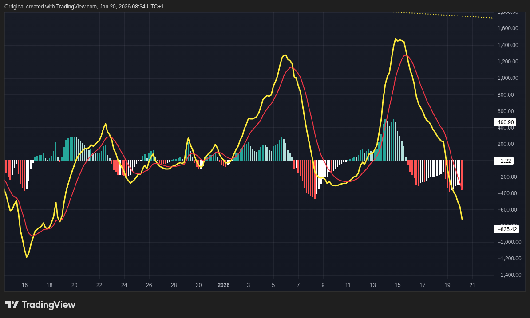Select the 200.00 axis value
Viewport: 530px width, 318px height.
click(506, 144)
